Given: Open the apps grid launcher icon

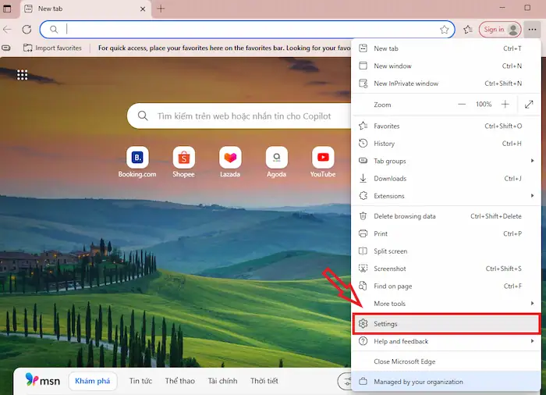Looking at the screenshot, I should pyautogui.click(x=23, y=75).
